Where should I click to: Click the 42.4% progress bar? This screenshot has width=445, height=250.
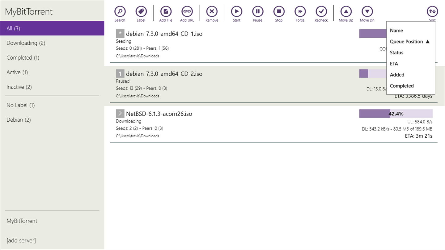click(x=396, y=114)
